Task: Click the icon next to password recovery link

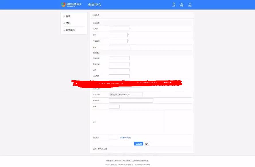Action: click(64, 30)
